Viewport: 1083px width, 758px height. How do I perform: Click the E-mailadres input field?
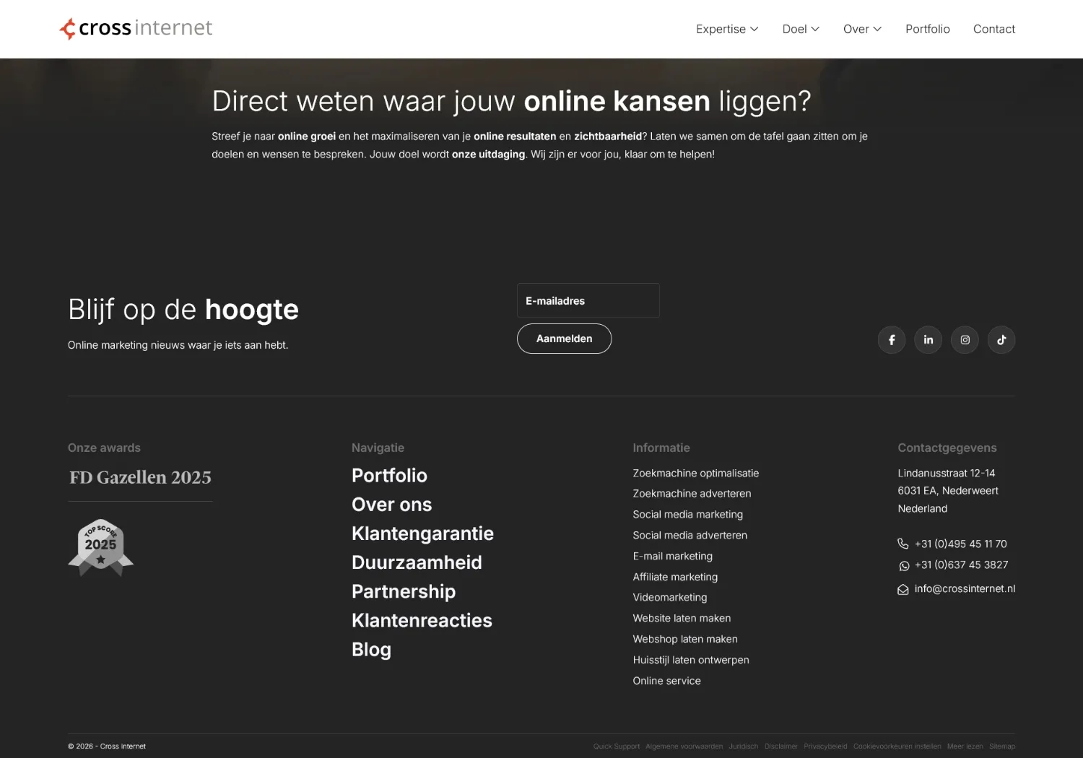588,300
